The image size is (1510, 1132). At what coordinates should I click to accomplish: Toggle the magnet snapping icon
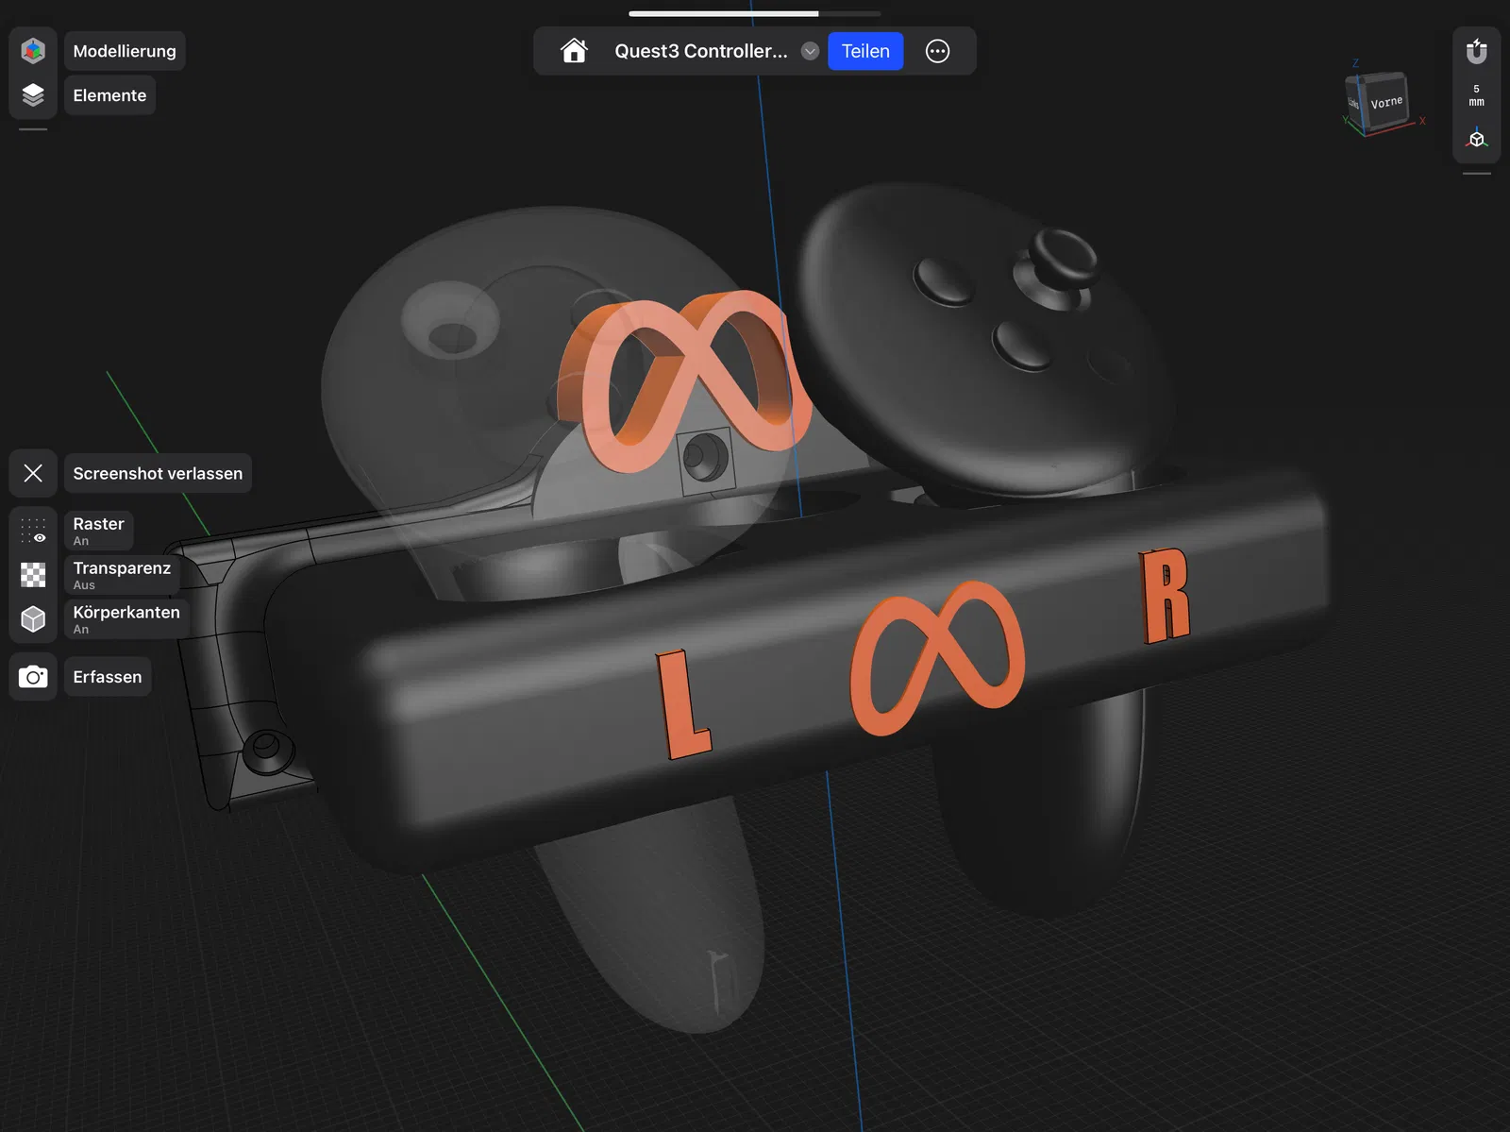(x=1477, y=51)
